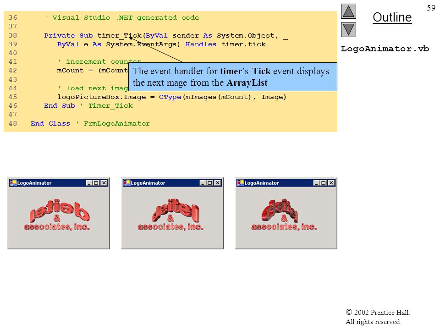The height and width of the screenshot is (330, 440).
Task: Click line number 36
Action: (x=13, y=18)
